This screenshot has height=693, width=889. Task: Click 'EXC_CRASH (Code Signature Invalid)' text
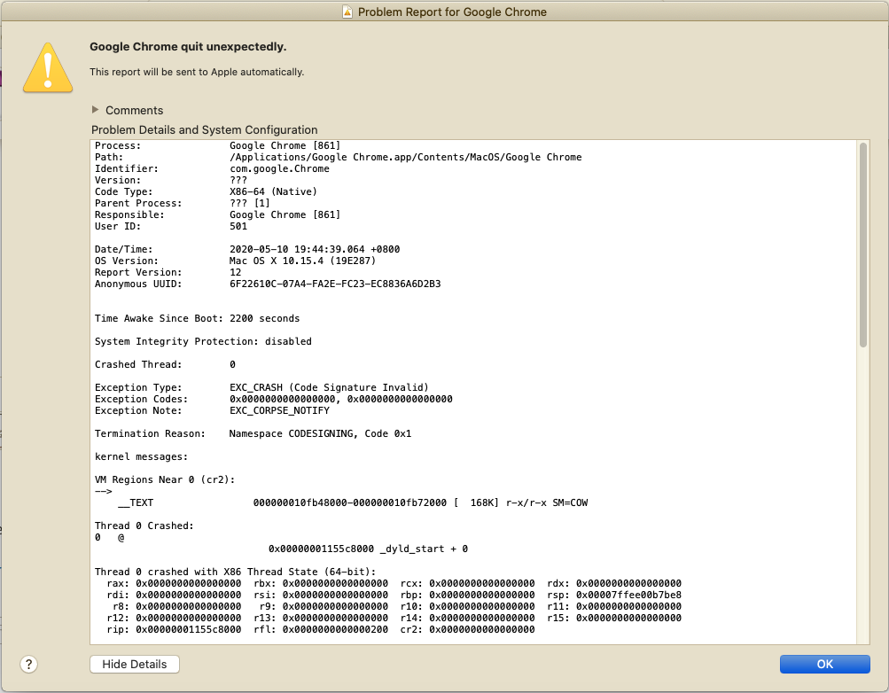click(329, 387)
